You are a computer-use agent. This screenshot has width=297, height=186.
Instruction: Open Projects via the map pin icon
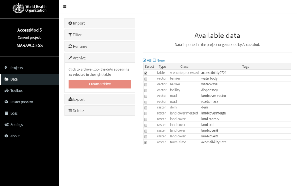pos(6,68)
